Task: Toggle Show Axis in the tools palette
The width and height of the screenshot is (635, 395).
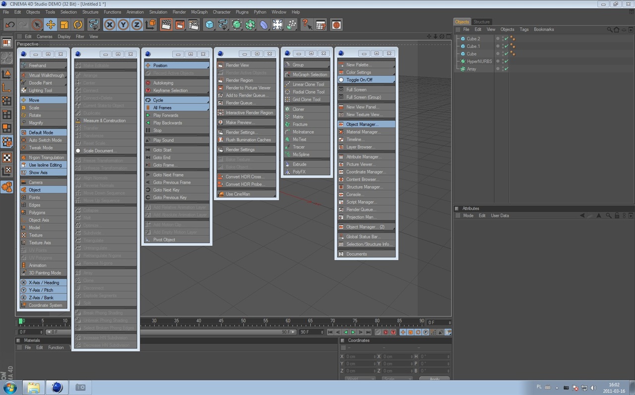Action: click(x=44, y=173)
